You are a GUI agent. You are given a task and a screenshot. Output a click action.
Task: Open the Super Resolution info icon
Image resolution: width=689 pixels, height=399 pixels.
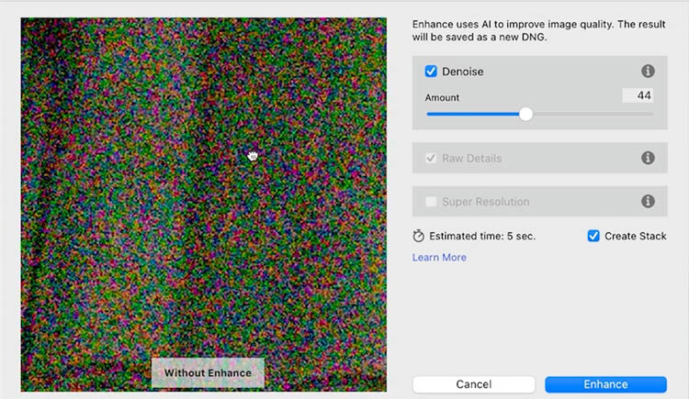click(x=648, y=202)
